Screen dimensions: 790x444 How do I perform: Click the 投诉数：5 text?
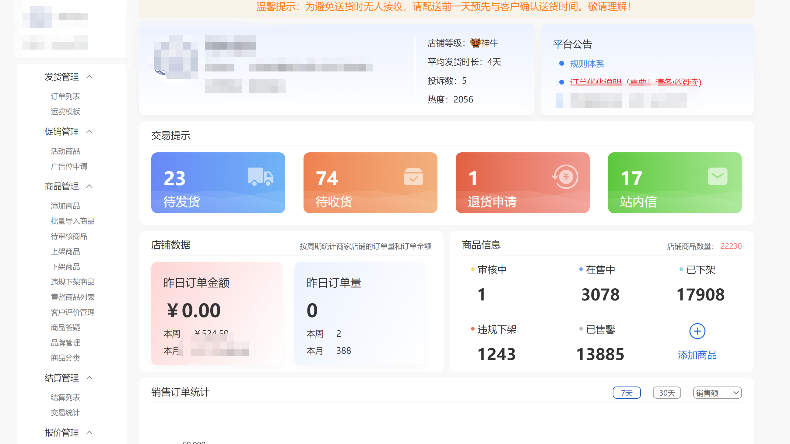[447, 81]
